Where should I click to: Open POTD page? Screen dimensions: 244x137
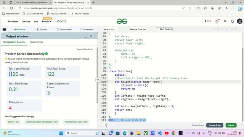click(61, 21)
